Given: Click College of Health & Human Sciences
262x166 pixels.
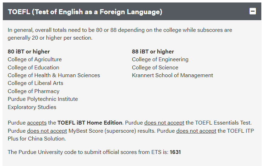Looking at the screenshot, I should (x=54, y=75).
